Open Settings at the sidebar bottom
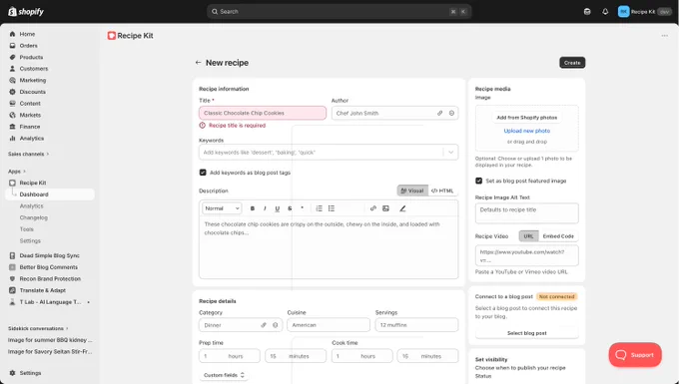 pos(30,373)
